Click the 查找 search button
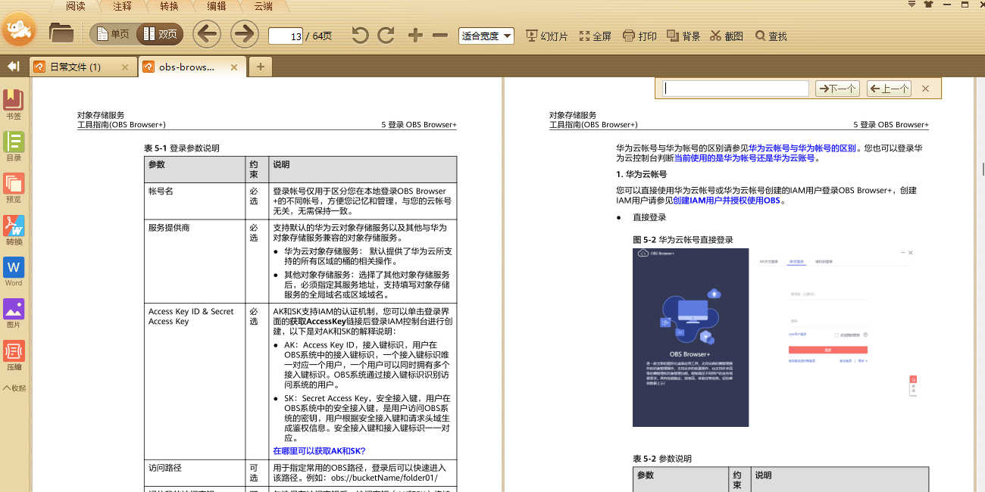Screen dimensions: 985x492 pos(770,36)
